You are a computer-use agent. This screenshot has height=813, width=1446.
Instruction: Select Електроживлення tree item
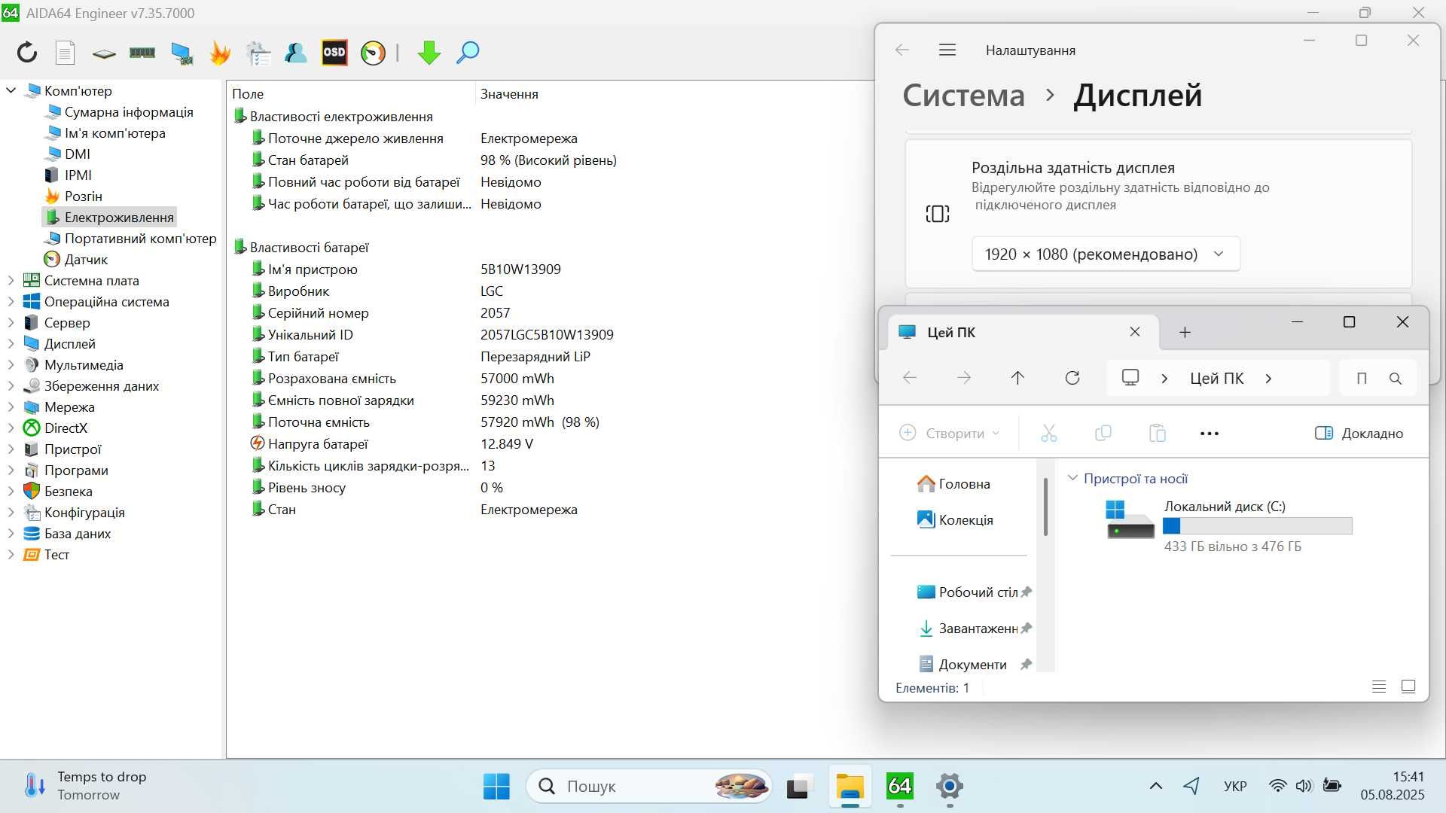point(119,217)
